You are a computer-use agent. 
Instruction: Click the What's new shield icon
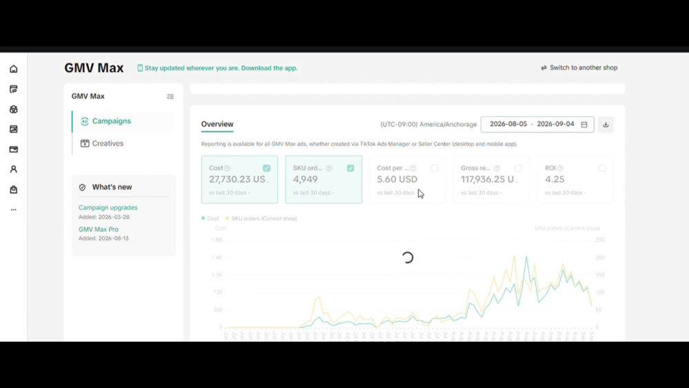tap(82, 187)
